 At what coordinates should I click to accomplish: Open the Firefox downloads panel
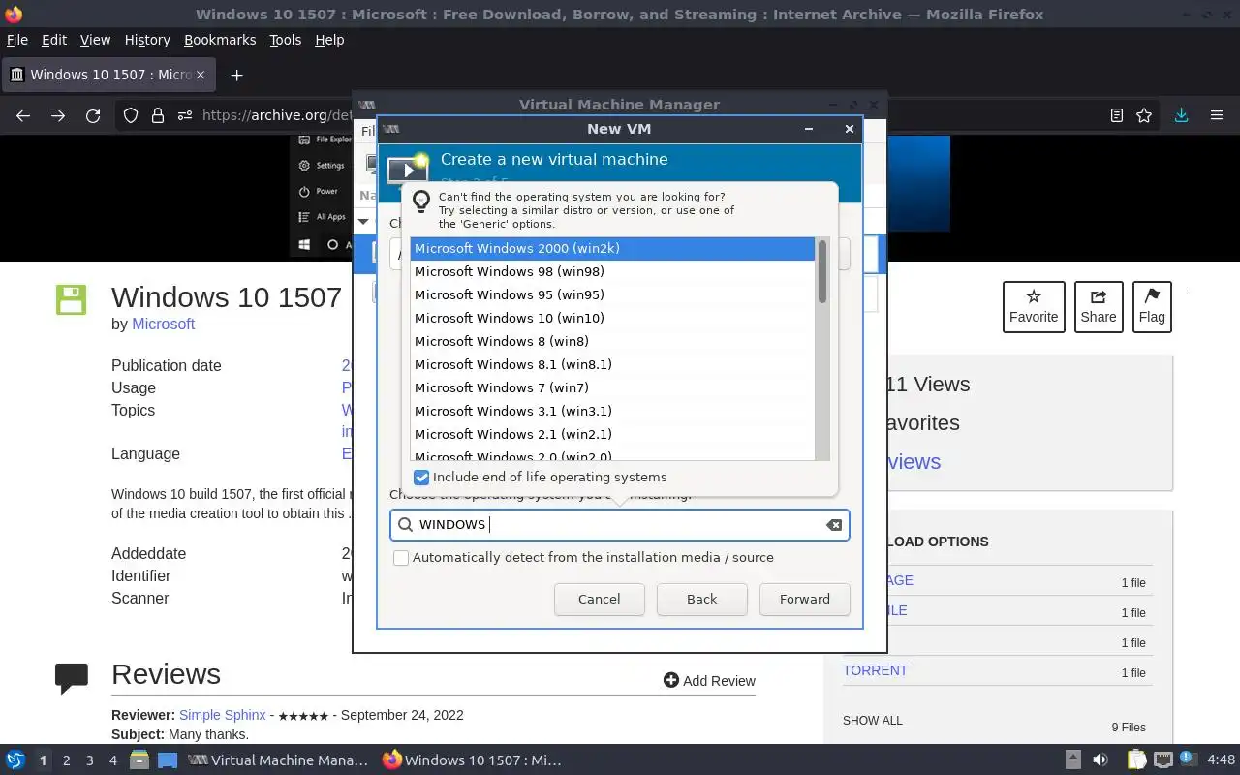1181,115
